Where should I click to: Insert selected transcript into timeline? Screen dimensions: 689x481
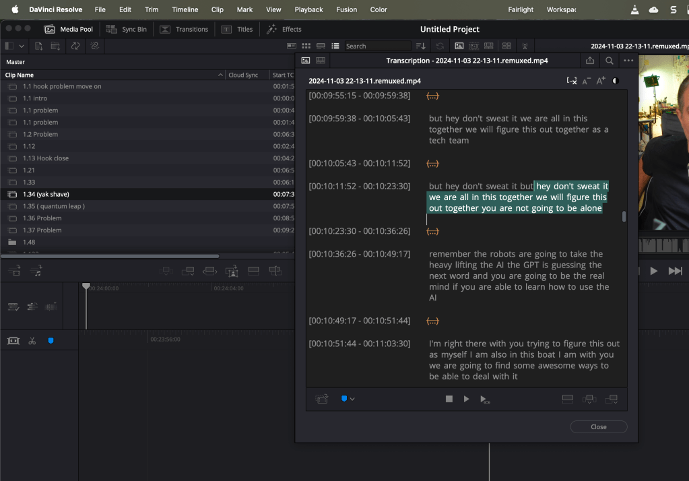589,399
